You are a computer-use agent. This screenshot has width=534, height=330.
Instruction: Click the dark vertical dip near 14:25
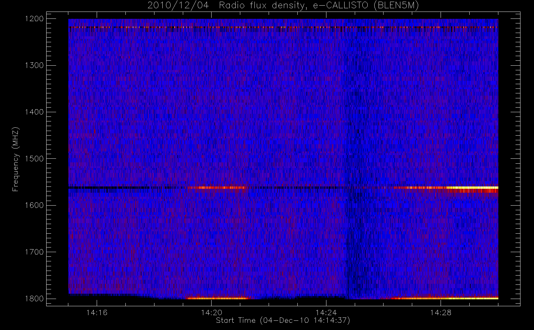357,158
